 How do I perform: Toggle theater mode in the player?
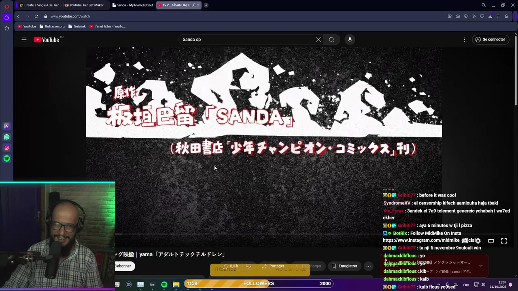[x=491, y=241]
